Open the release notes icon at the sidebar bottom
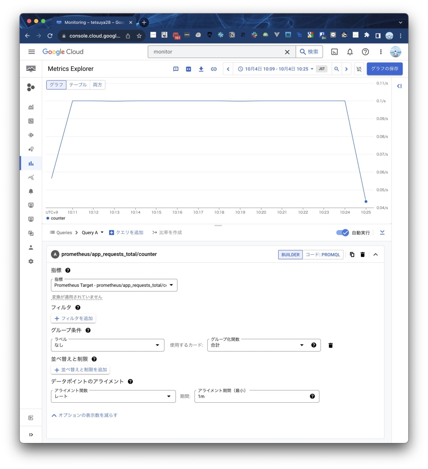 (x=31, y=417)
